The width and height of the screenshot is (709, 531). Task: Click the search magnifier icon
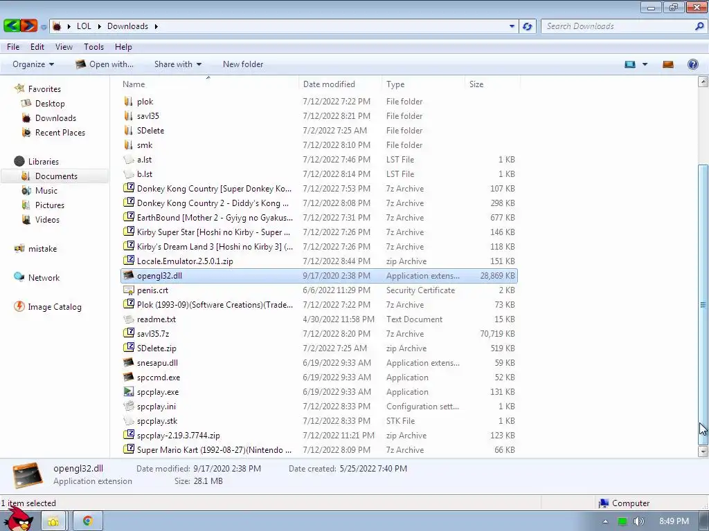tap(699, 26)
